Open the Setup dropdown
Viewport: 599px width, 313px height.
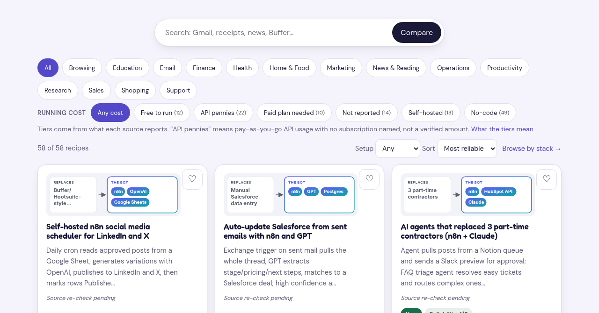(x=398, y=149)
